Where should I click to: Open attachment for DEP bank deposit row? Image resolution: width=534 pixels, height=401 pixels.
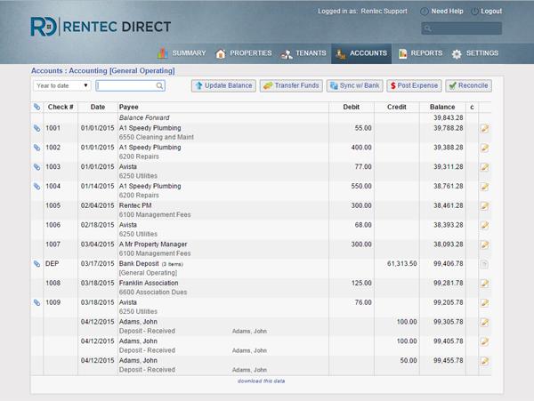point(36,263)
